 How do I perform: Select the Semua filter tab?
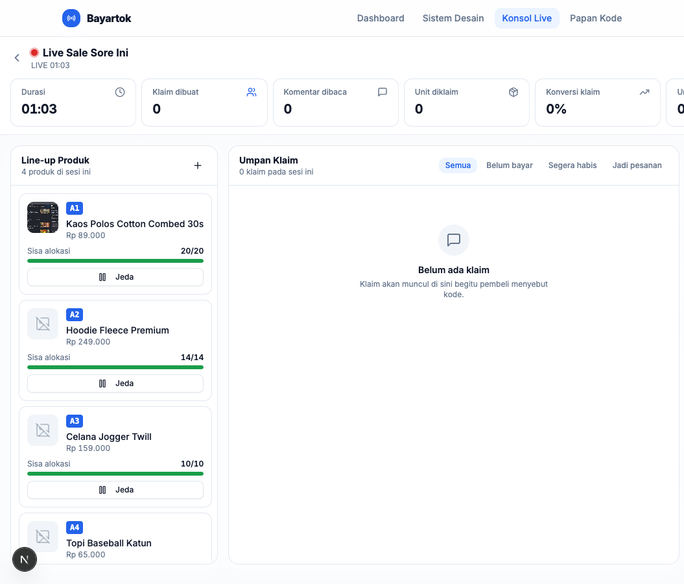point(458,165)
